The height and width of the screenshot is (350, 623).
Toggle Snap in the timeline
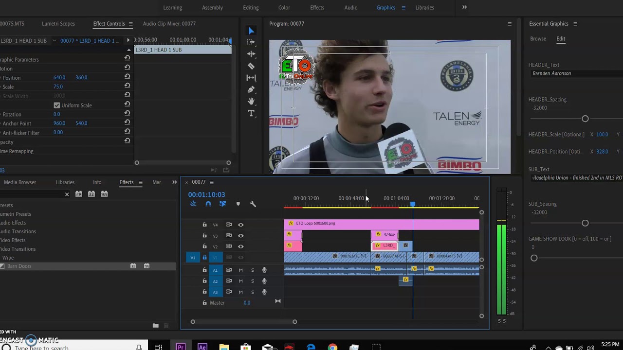point(208,204)
